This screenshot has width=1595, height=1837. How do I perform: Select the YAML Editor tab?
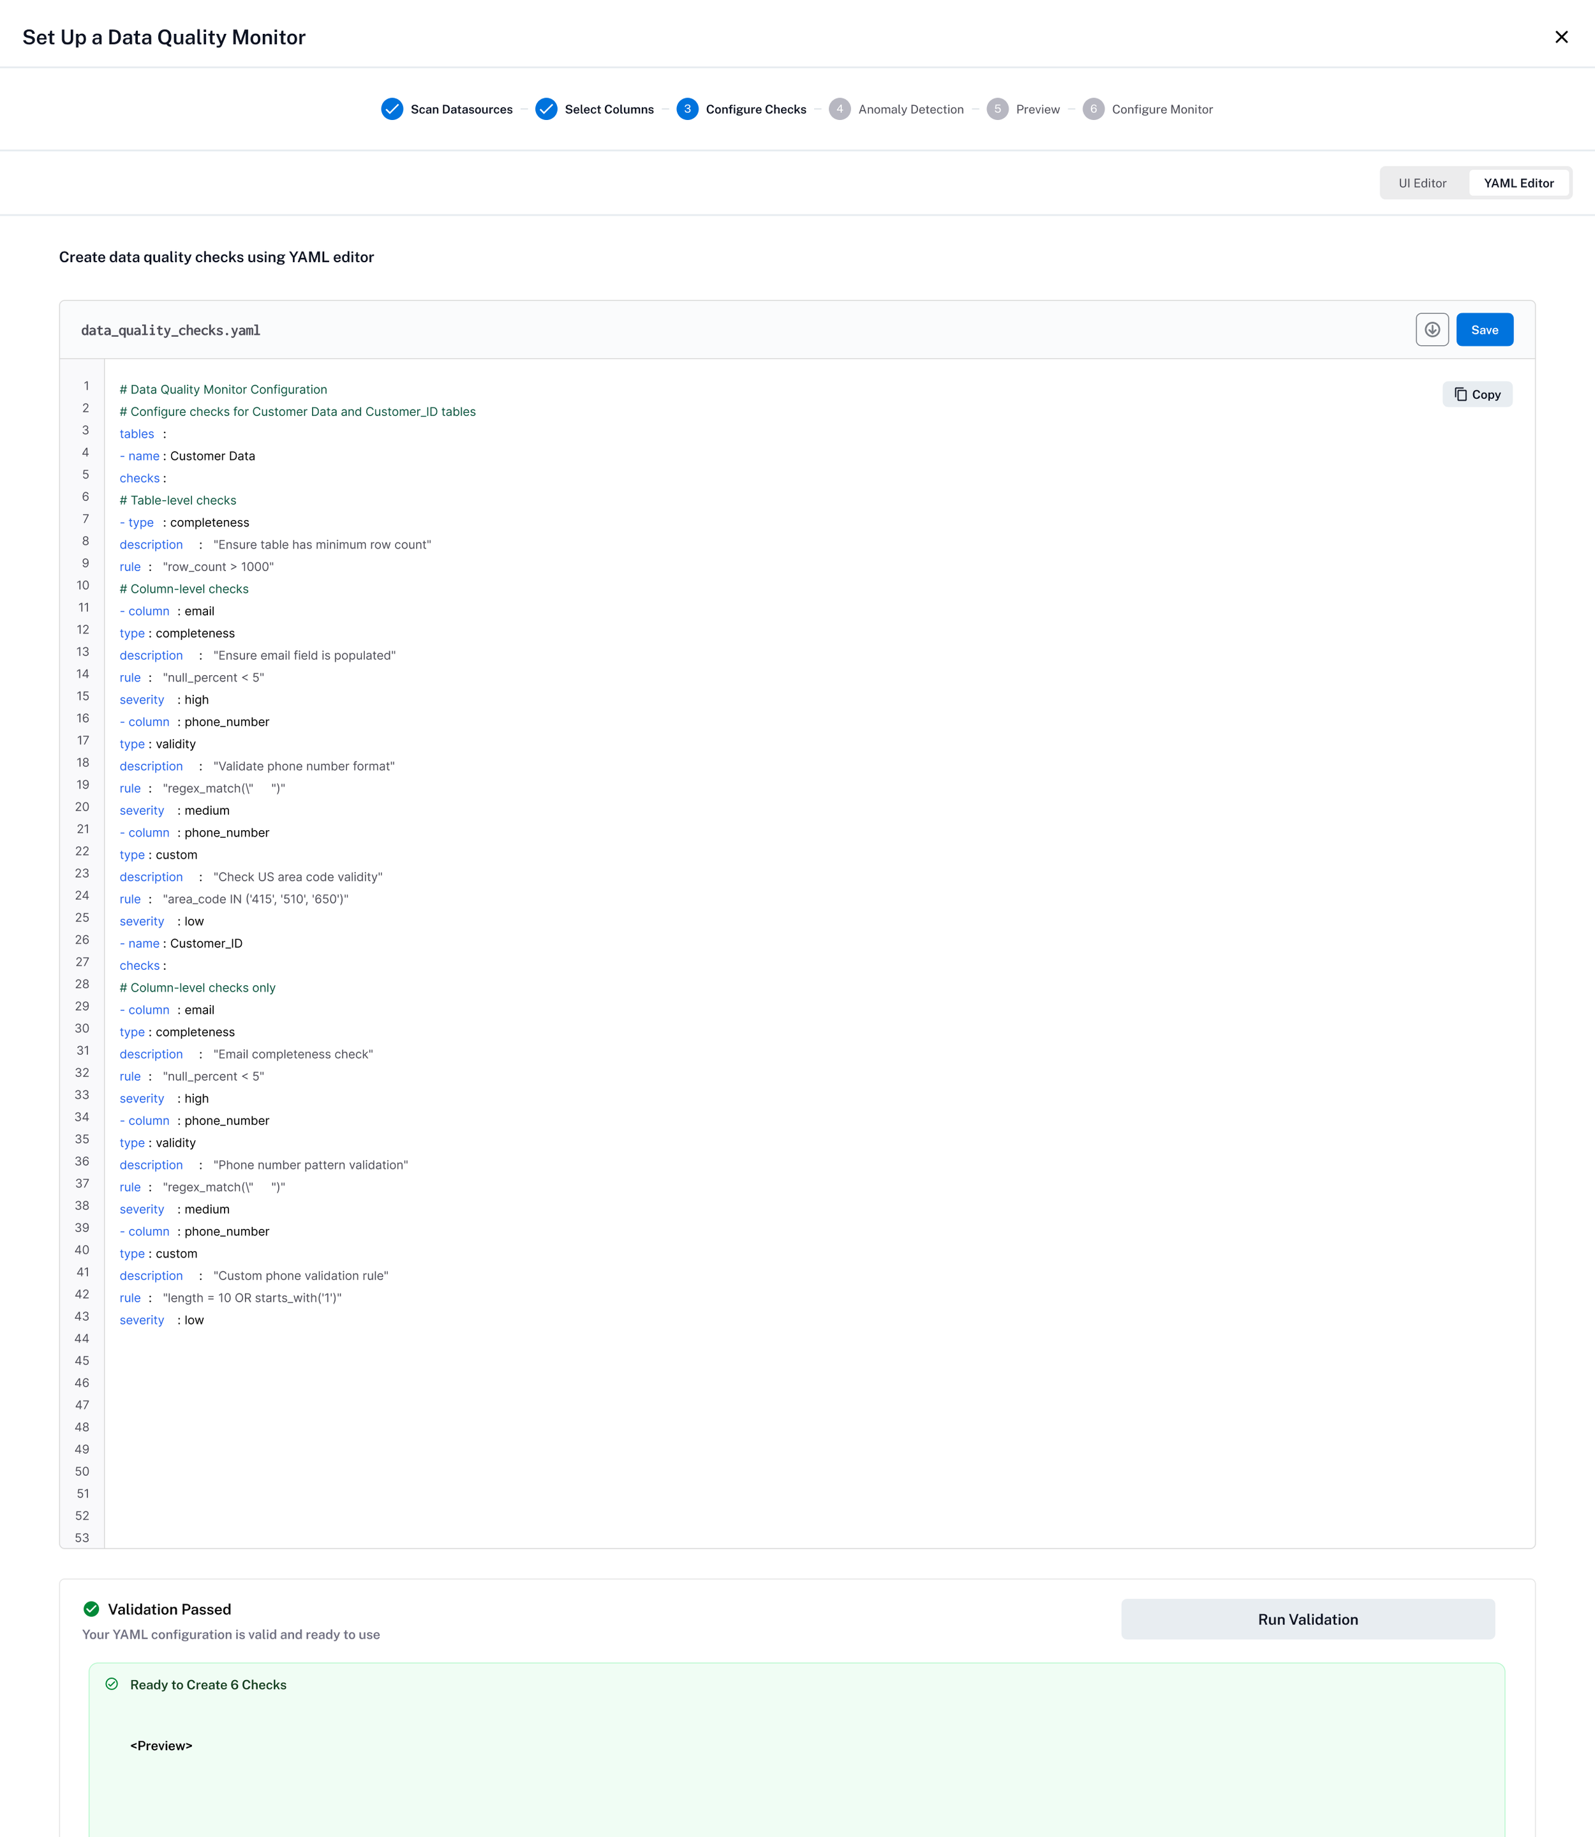coord(1518,183)
